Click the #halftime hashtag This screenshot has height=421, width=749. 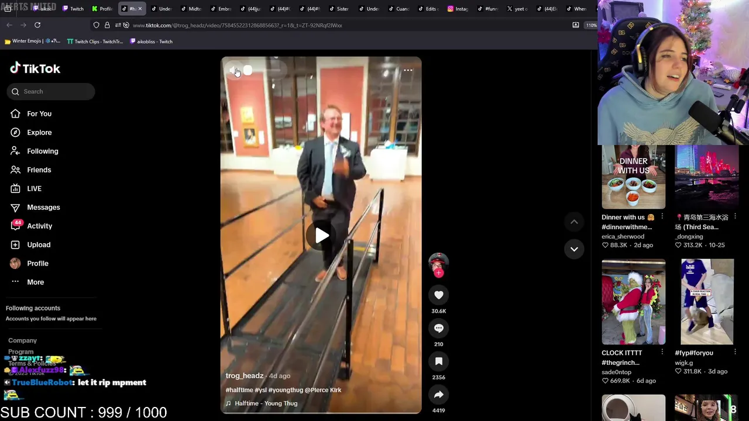(x=239, y=390)
